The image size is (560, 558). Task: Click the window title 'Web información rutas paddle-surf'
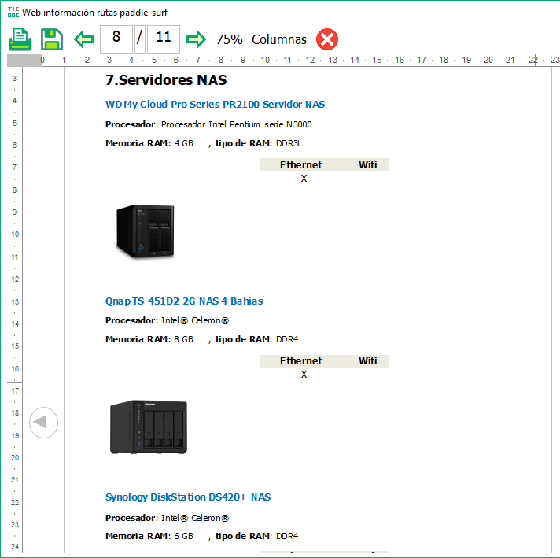point(94,13)
